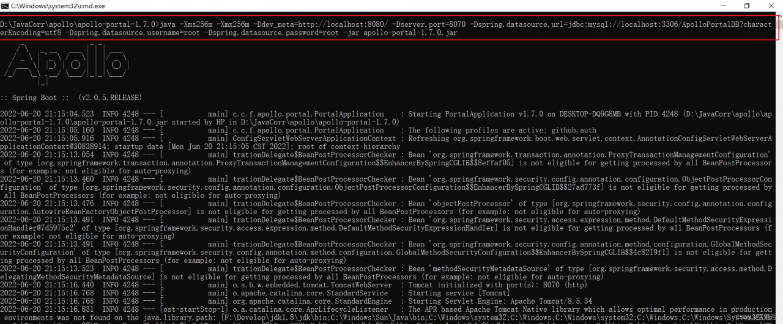
Task: Click 'Starting service [Tomcat]' log message
Action: pos(459,293)
